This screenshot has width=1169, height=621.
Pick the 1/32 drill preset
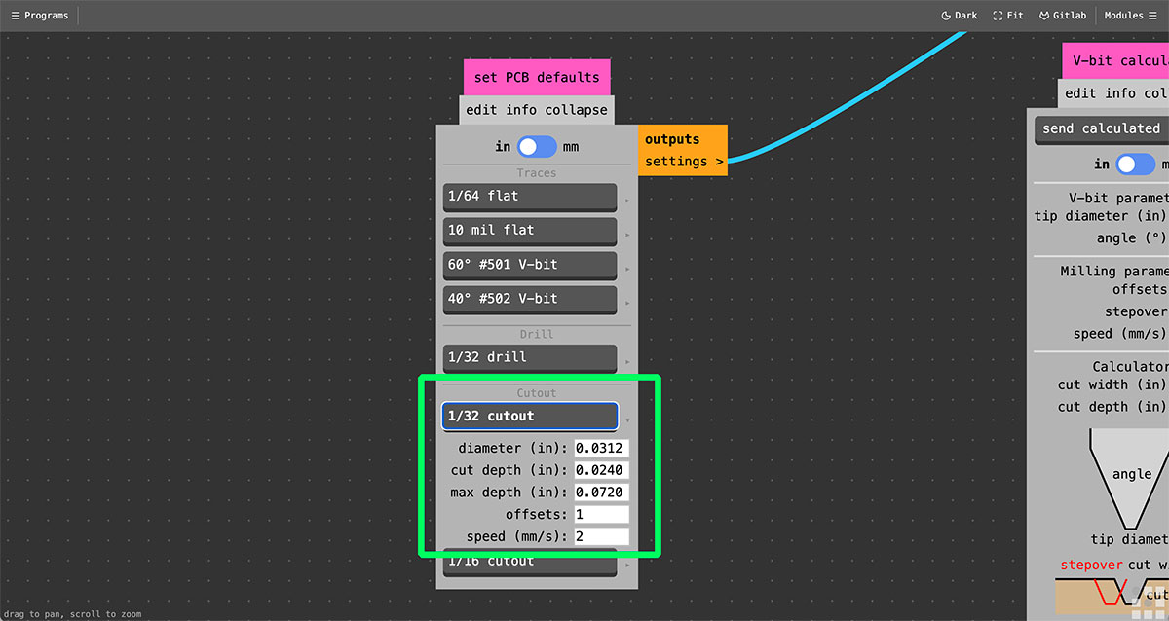click(x=530, y=357)
